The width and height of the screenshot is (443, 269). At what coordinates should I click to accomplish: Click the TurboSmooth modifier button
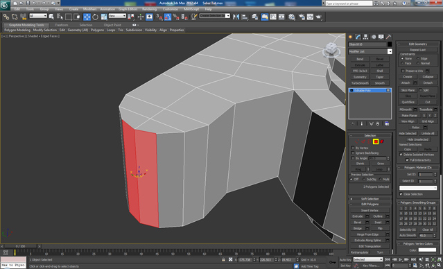coord(360,83)
